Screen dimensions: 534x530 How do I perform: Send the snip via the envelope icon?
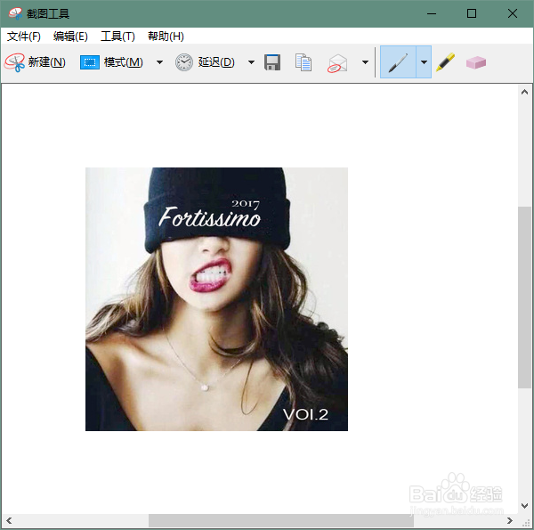click(337, 63)
